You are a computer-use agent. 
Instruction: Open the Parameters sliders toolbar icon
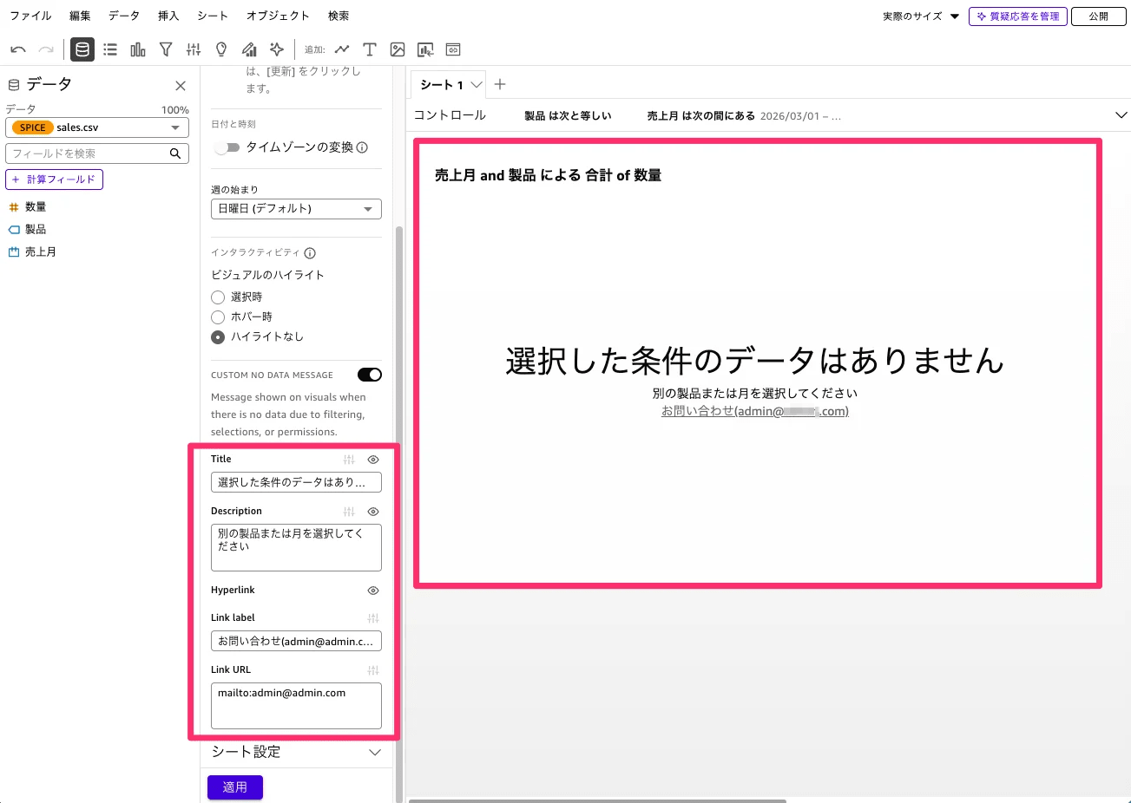[194, 49]
